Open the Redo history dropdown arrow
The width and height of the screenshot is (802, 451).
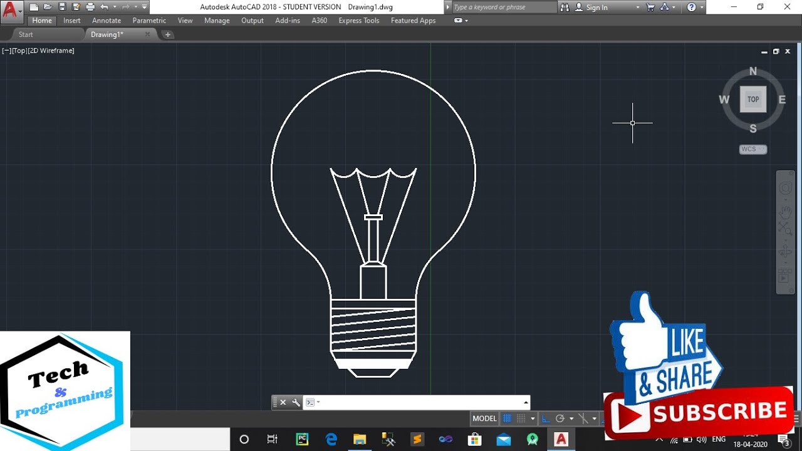tap(135, 8)
